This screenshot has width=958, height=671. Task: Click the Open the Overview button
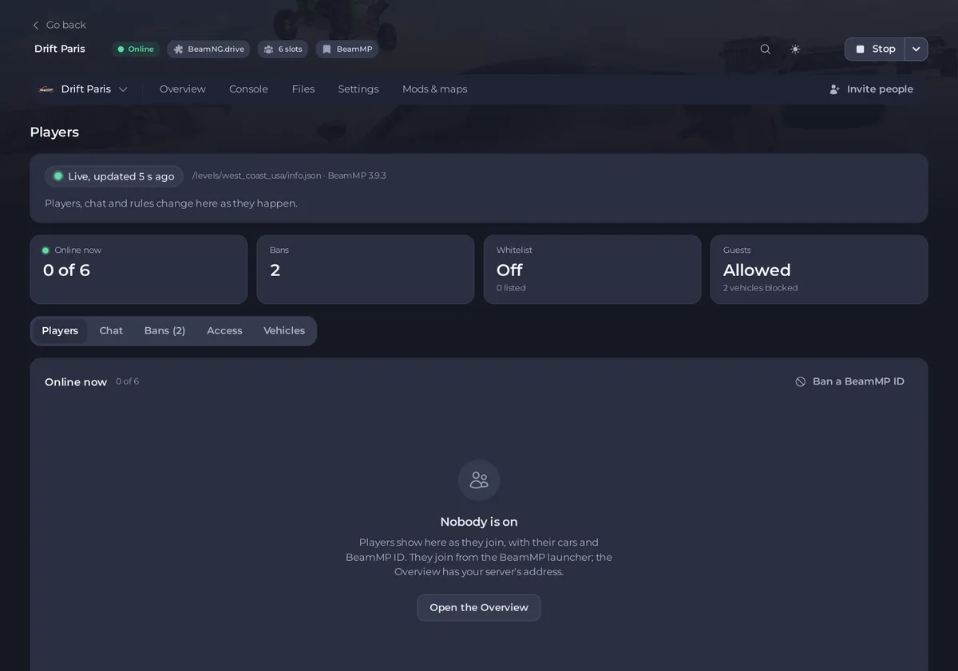pyautogui.click(x=479, y=608)
